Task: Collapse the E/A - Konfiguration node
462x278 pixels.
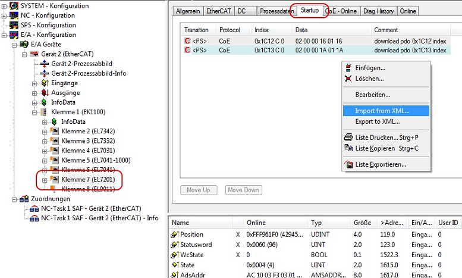Action: pyautogui.click(x=4, y=35)
